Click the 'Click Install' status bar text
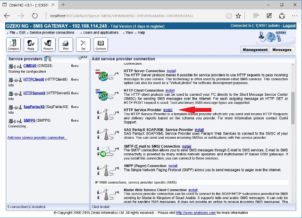The image size is (302, 218). [x=101, y=207]
